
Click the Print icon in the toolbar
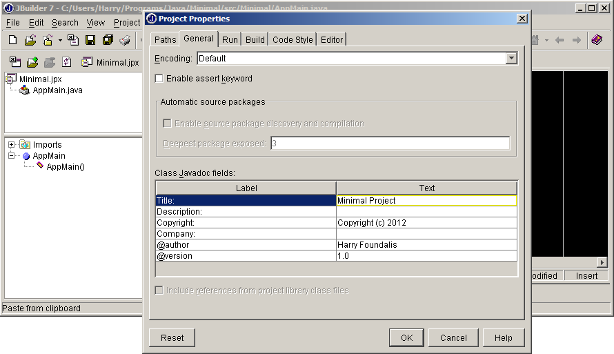click(125, 40)
